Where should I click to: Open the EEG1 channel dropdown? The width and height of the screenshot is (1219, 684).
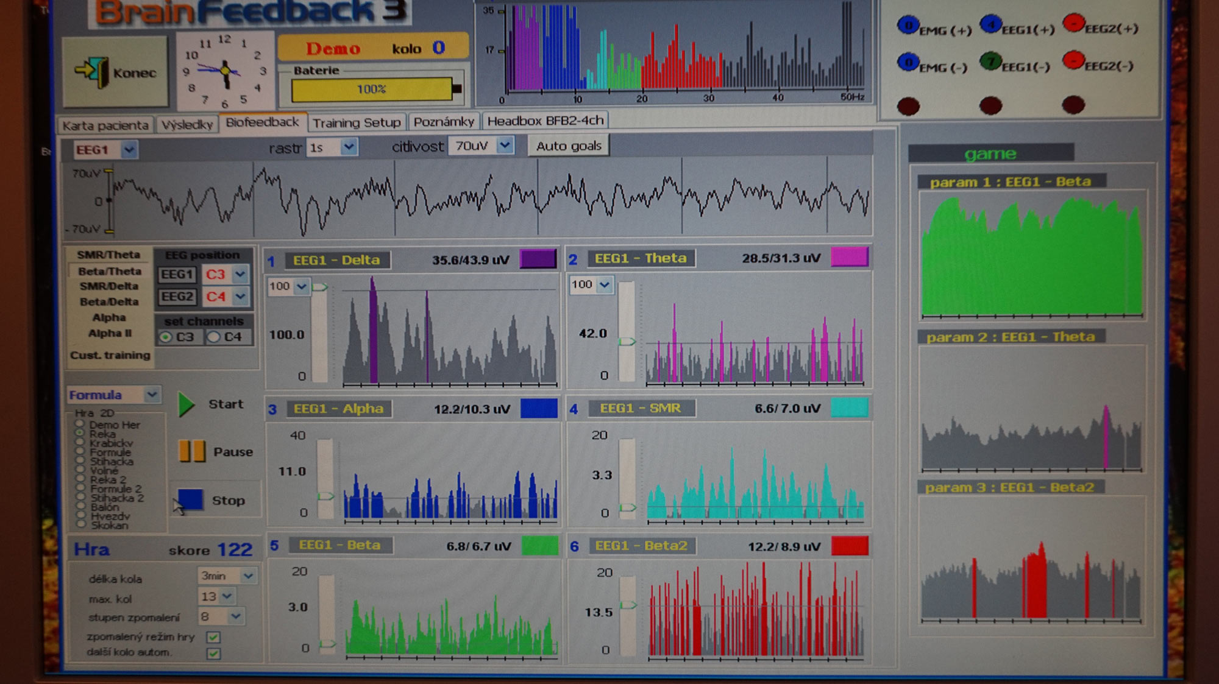coord(129,149)
